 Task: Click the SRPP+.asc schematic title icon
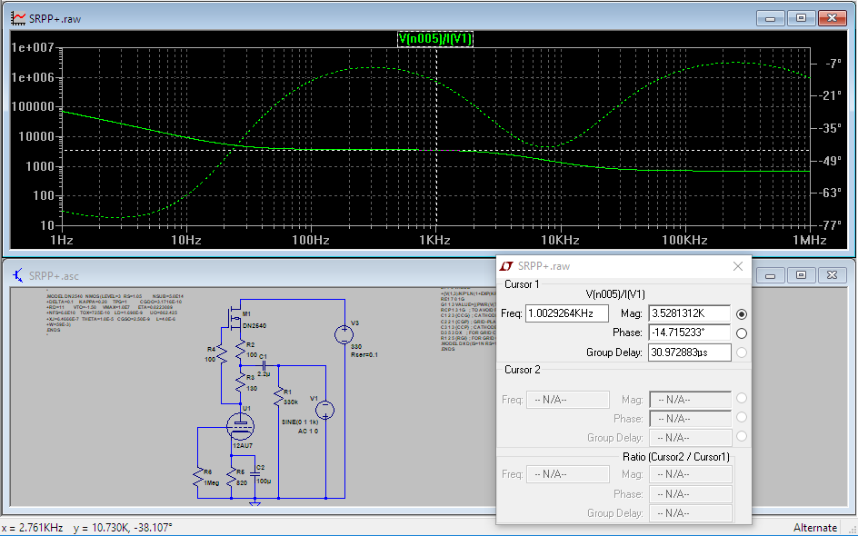click(17, 274)
